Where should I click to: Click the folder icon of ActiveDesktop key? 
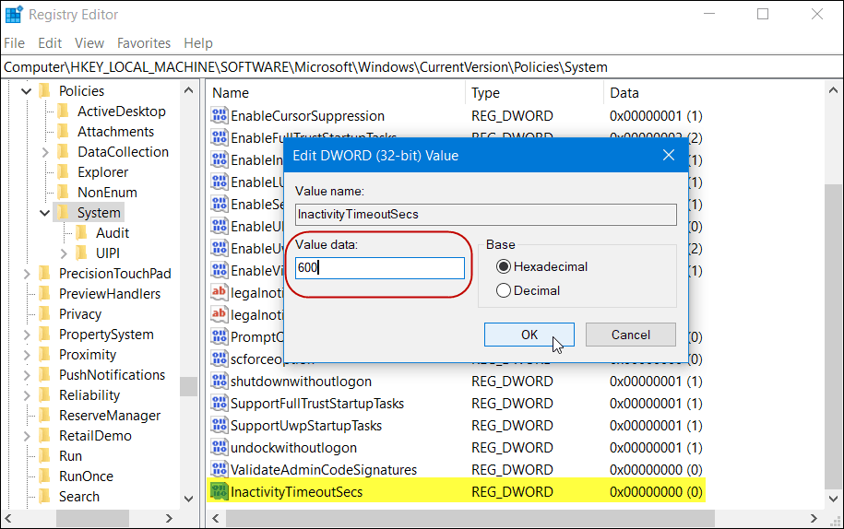(x=64, y=112)
